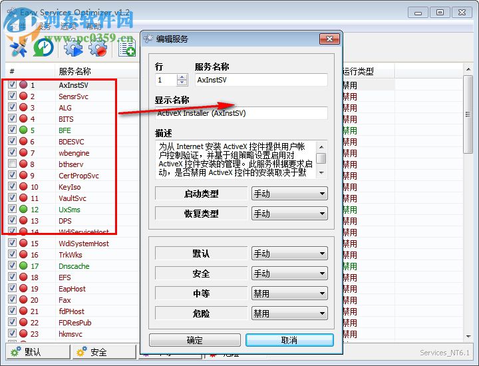Click the status dot of AxInstSV row

[23, 85]
